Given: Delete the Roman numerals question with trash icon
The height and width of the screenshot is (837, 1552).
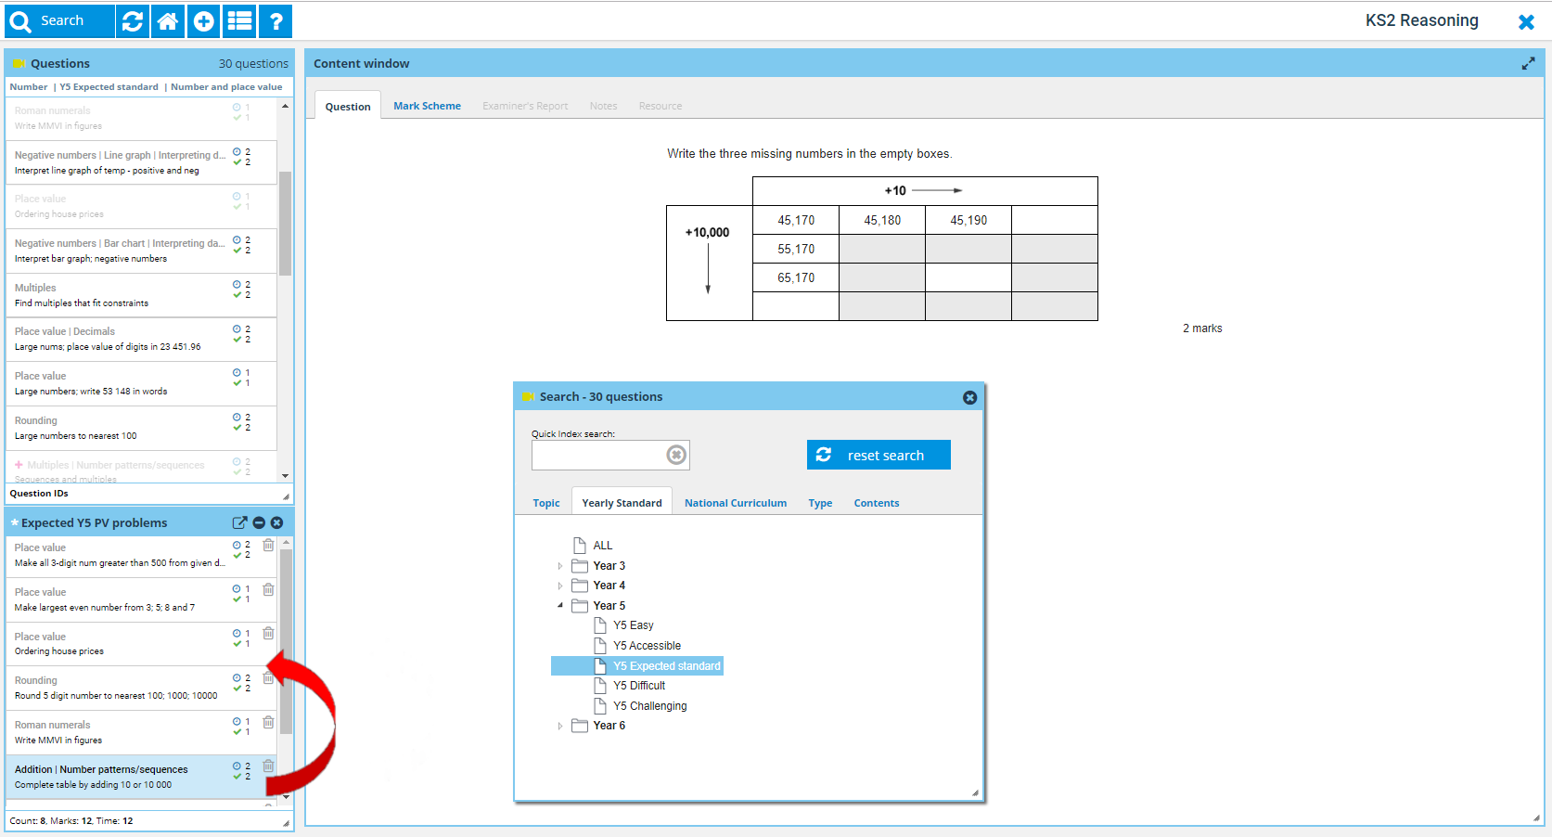Looking at the screenshot, I should (x=268, y=722).
